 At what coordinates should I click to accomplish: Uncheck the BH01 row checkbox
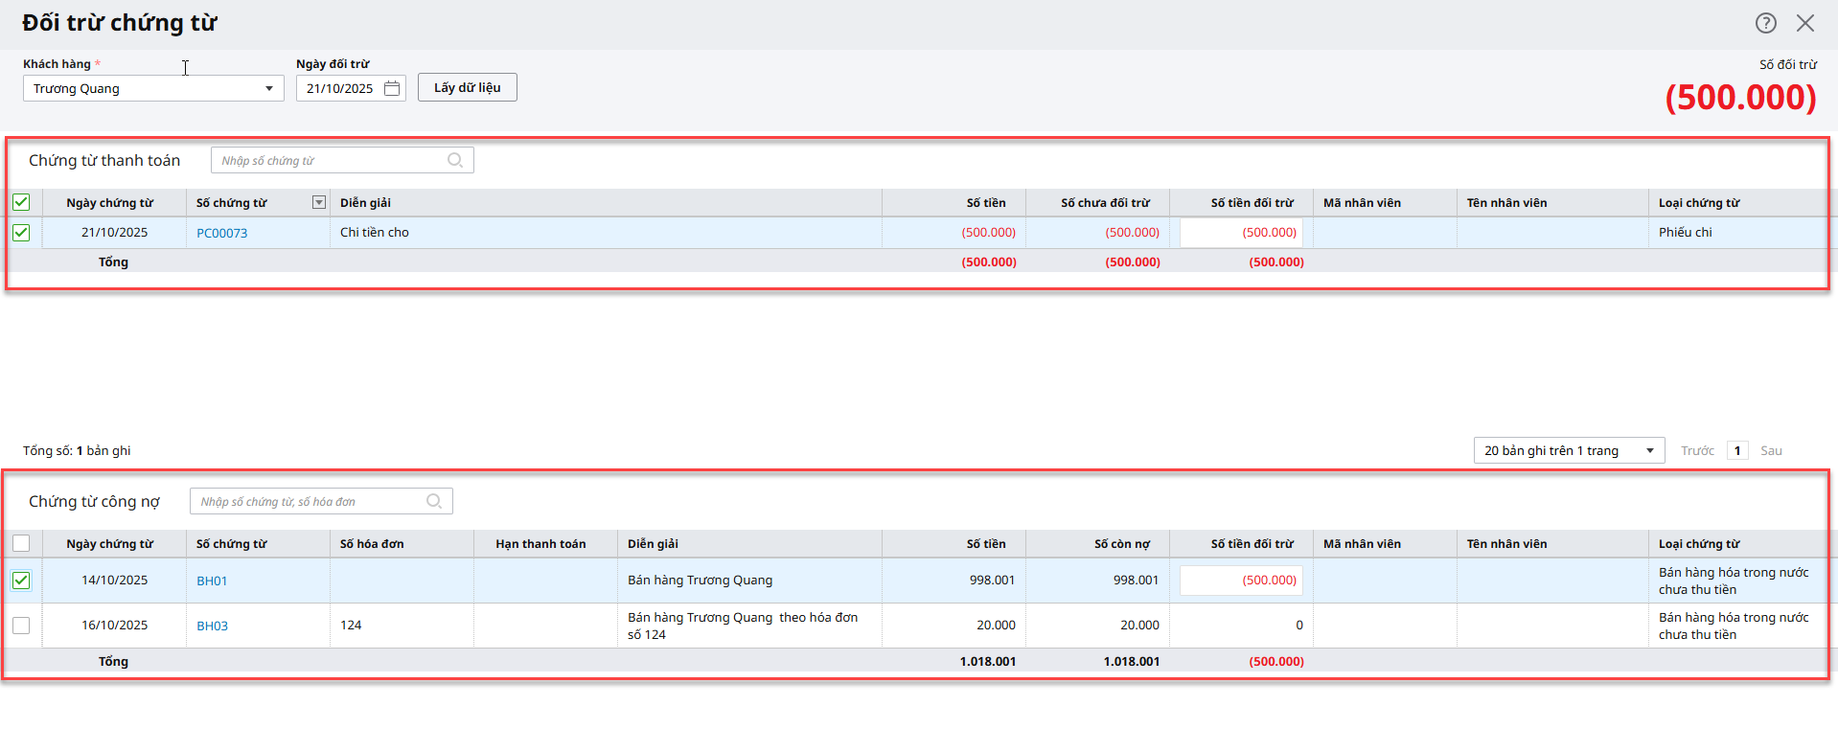[x=21, y=581]
